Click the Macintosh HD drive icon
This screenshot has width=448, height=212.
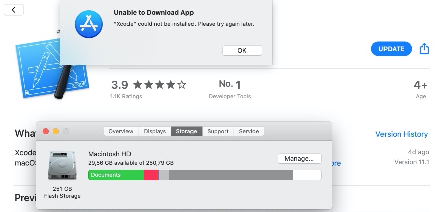62,166
